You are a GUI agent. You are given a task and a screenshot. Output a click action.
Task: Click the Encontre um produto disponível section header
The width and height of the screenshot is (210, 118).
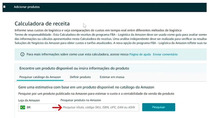click(x=74, y=68)
